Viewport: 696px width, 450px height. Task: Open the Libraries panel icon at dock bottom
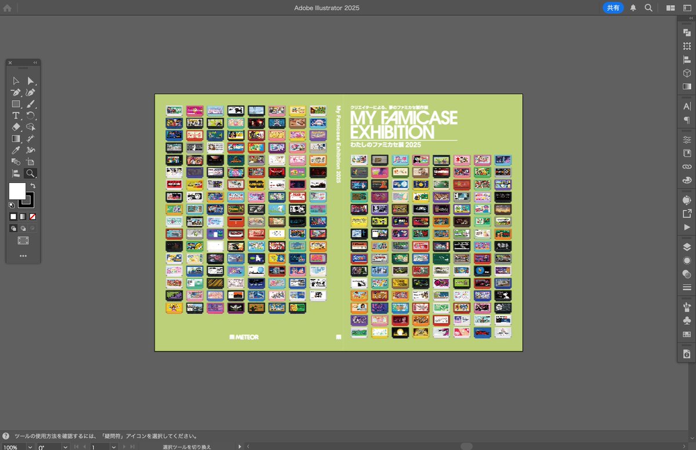coord(687,354)
